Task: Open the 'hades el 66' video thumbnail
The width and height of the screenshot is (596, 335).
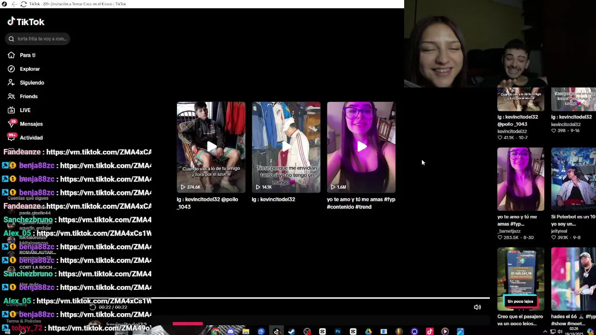Action: click(x=573, y=279)
